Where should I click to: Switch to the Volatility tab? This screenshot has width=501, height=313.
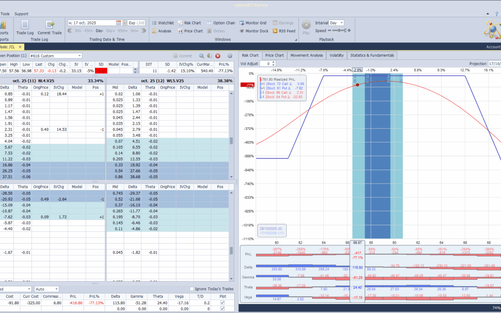(336, 55)
